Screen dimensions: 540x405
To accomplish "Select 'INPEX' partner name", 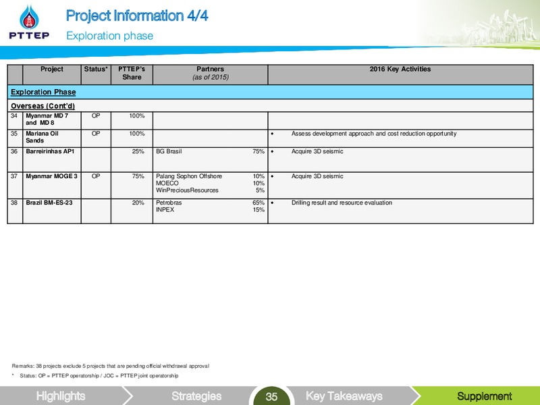I will point(165,210).
